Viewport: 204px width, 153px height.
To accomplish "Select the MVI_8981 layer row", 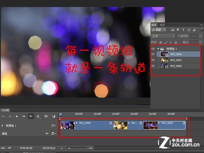I will pyautogui.click(x=178, y=60).
